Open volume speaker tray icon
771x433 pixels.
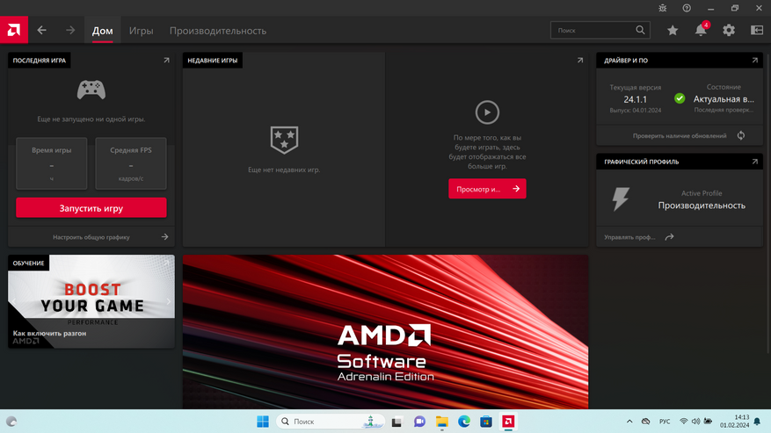click(695, 422)
